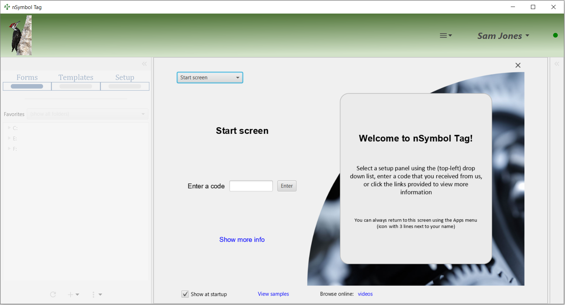Screen dimensions: 565x305
Task: Click the Enter code button
Action: tap(287, 186)
